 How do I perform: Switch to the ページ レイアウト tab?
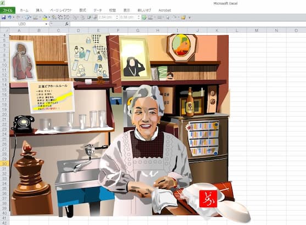pos(60,10)
